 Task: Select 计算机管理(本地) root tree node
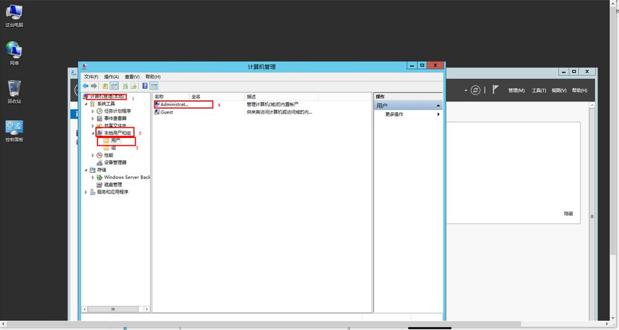(107, 96)
